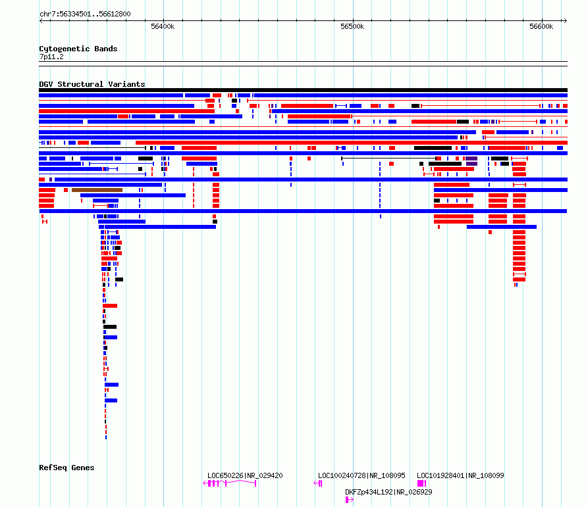
Task: Click the LOC650226|NR_029420 gene label
Action: coord(245,475)
